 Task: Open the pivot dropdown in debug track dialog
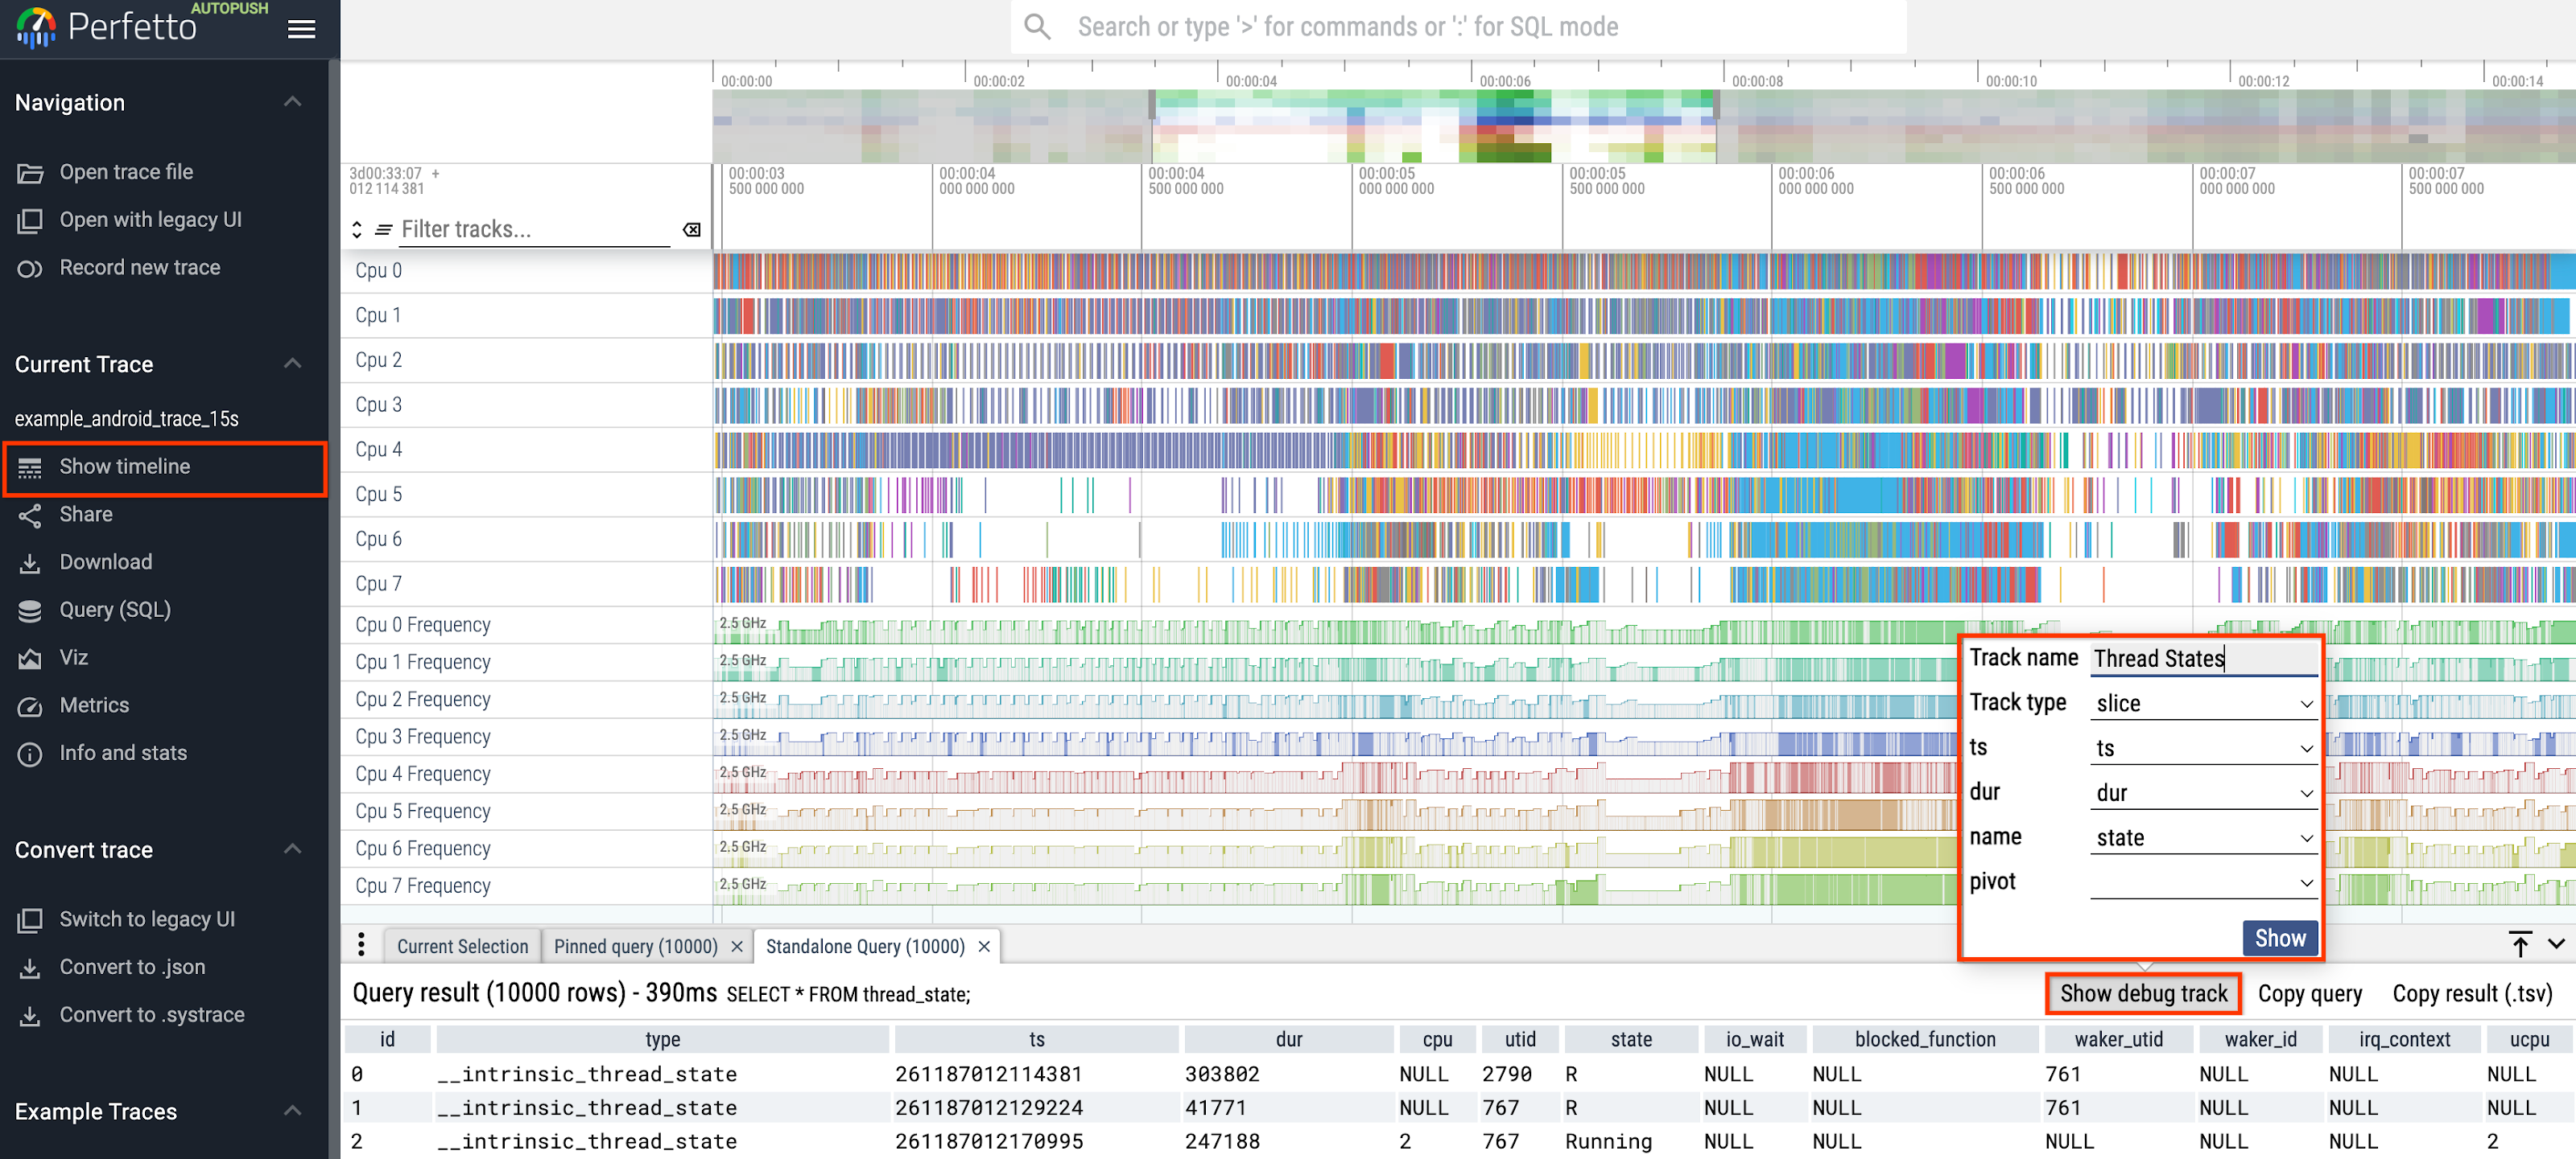pos(2203,882)
